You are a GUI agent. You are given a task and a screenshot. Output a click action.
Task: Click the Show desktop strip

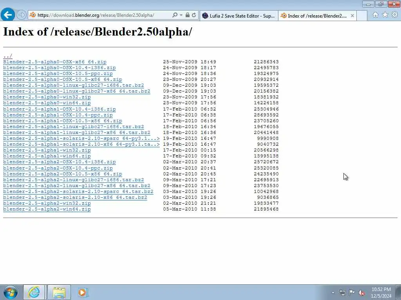[x=398, y=292]
